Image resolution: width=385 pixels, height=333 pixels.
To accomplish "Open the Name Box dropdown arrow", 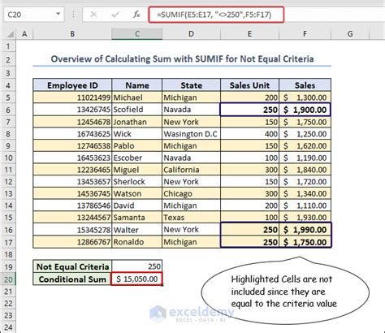I will coord(58,14).
